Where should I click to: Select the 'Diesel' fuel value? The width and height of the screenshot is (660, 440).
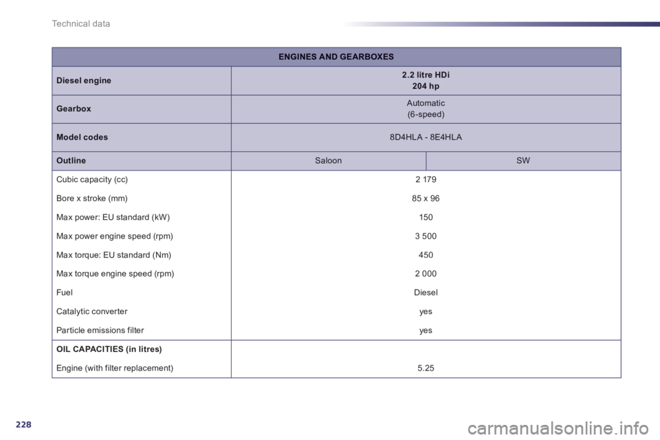[426, 293]
